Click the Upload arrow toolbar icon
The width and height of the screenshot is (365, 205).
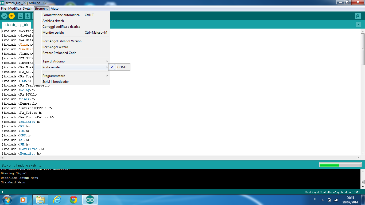tap(11, 16)
